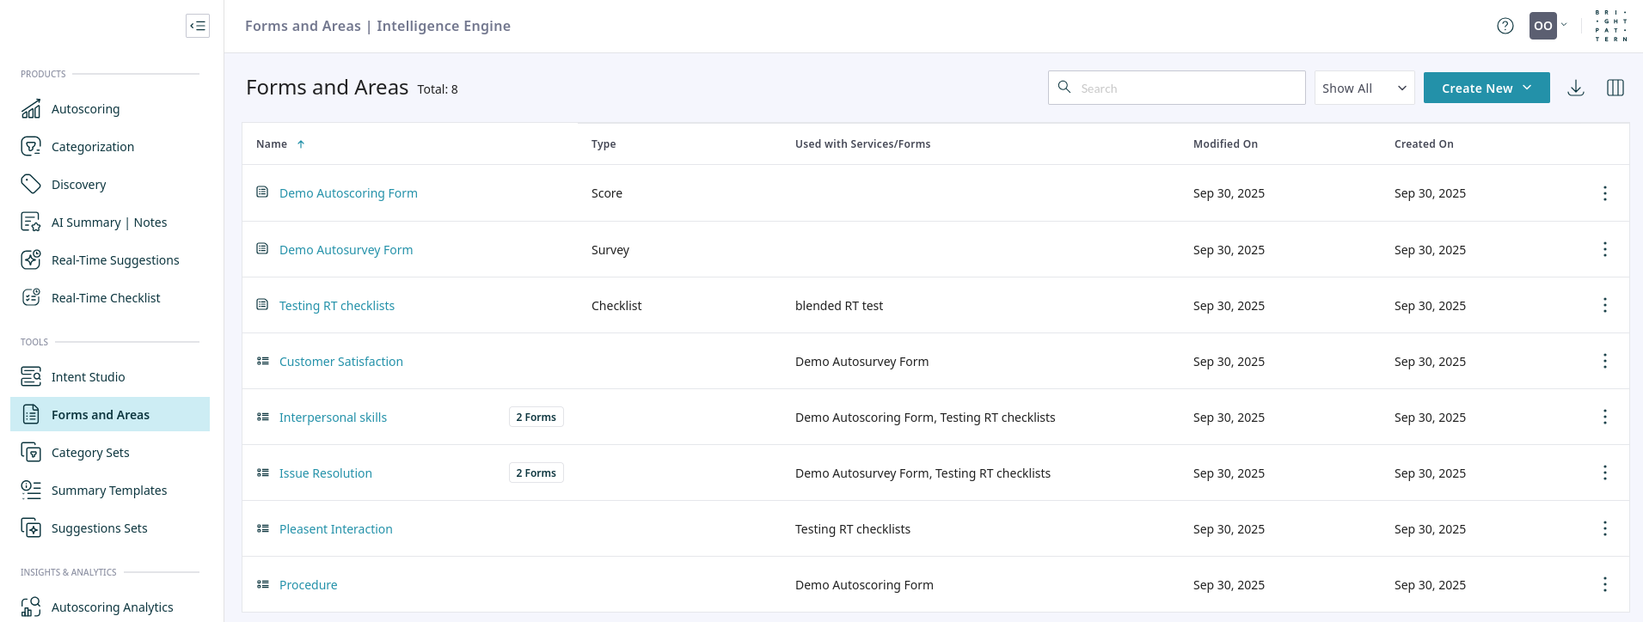Expand the 2 Forms badge for Interpersonal skills
Viewport: 1643px width, 622px height.
tap(536, 417)
